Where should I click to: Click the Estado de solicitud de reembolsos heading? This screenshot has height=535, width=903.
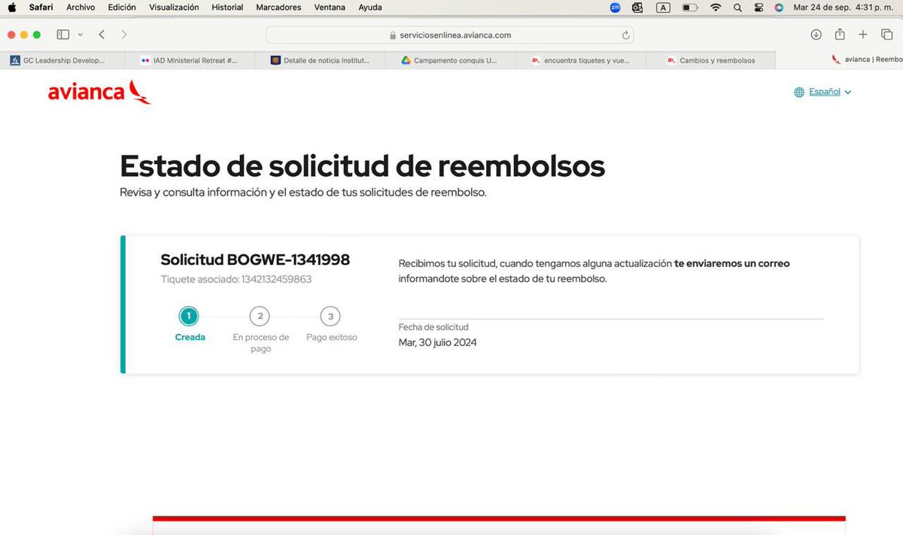click(x=362, y=166)
